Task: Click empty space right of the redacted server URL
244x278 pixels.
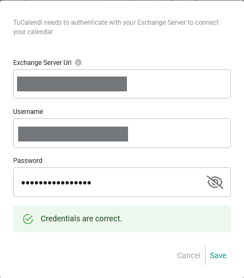Action: (178, 84)
